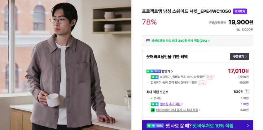Screen dimensions: 263x130
Task: Open 네이버페이 머니 결제 시 최대 적립 link
Action: coord(177,110)
